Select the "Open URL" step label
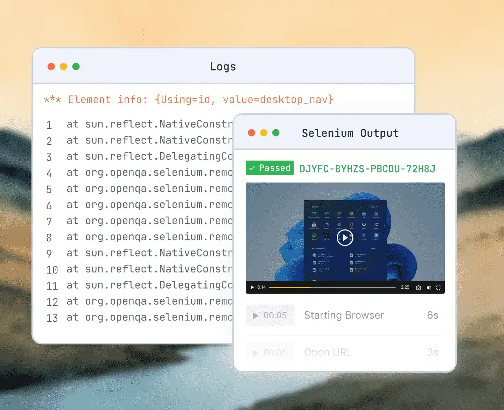This screenshot has height=410, width=504. [x=328, y=352]
